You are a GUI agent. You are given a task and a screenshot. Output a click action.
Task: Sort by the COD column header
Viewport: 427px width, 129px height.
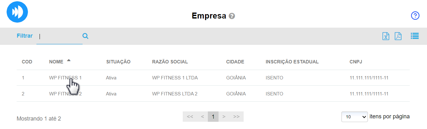point(27,62)
